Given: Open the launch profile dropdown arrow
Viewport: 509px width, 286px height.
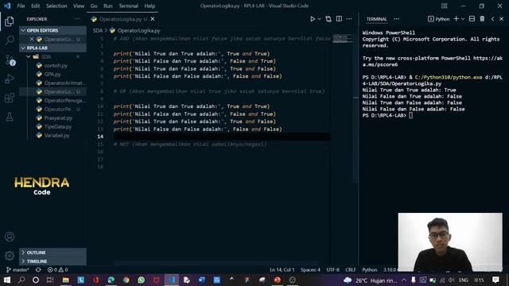Looking at the screenshot, I should click(463, 19).
